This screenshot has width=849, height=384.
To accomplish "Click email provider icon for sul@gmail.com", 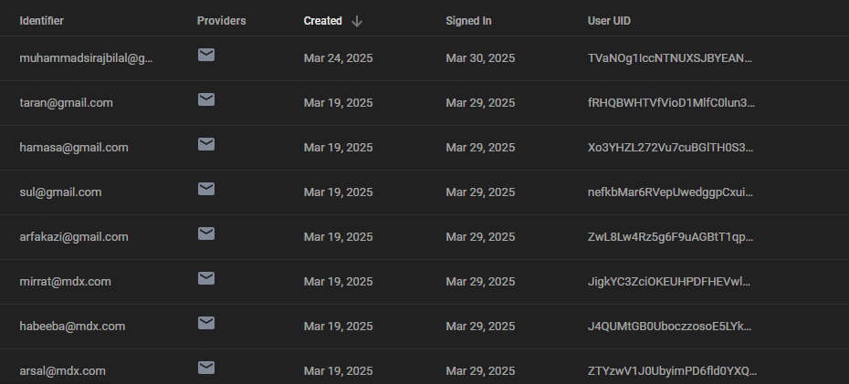I will [206, 189].
